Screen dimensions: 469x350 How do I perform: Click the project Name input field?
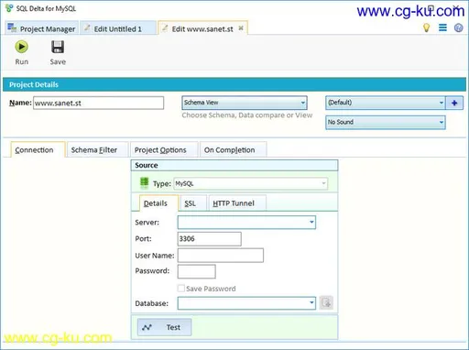pyautogui.click(x=98, y=103)
